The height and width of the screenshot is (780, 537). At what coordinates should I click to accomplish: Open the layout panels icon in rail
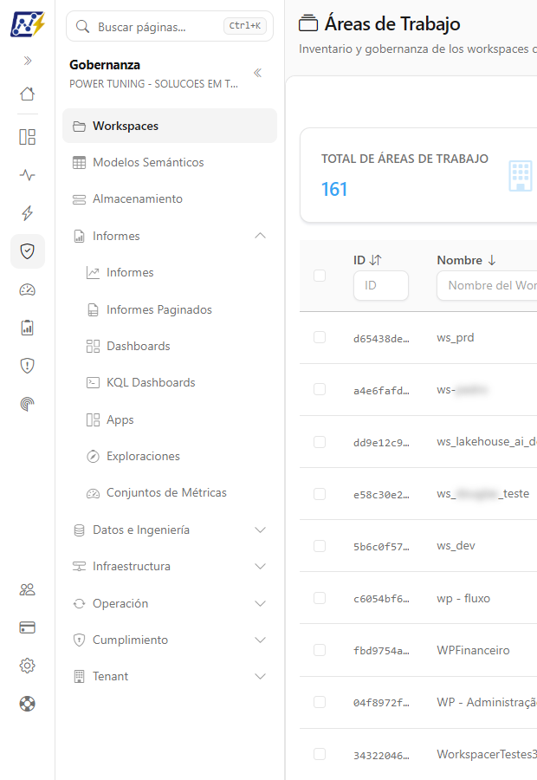(28, 137)
